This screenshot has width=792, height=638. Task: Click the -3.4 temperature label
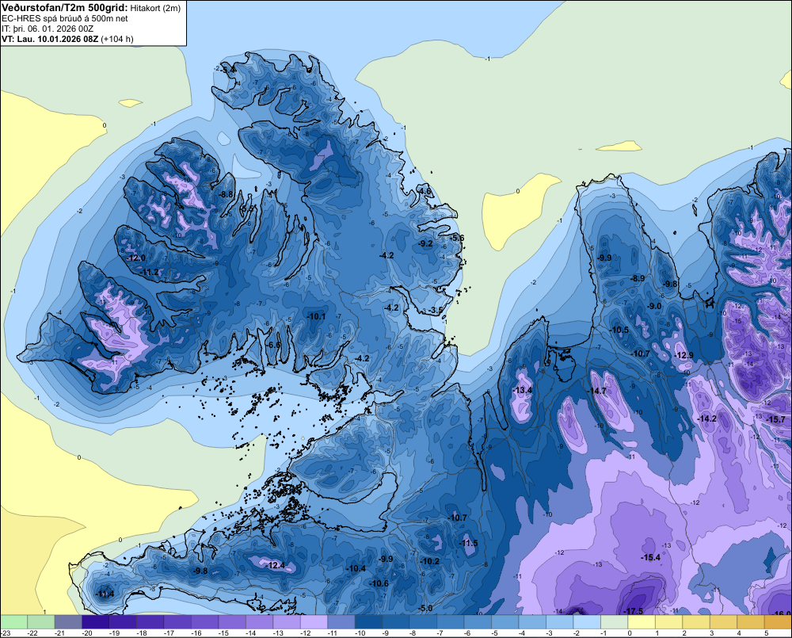(x=229, y=69)
